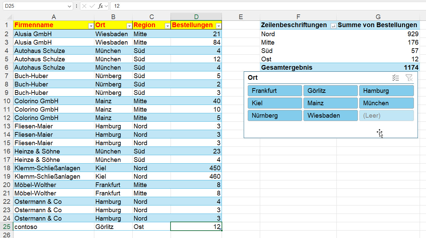Open the Firmenname column filter dropdown
Viewport: 426px width, 238px height.
pos(91,26)
